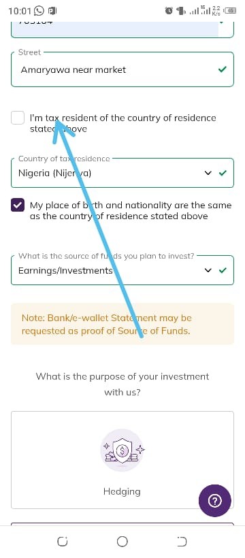This screenshot has width=245, height=558.
Task: Select the Nigeria (Nijeriya) country field
Action: pos(122,173)
